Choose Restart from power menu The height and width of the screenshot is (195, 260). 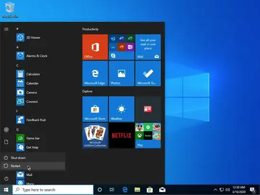coord(33,166)
